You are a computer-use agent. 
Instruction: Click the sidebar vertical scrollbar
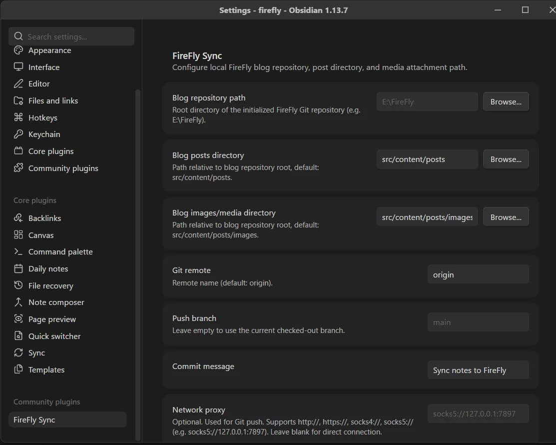point(138,265)
